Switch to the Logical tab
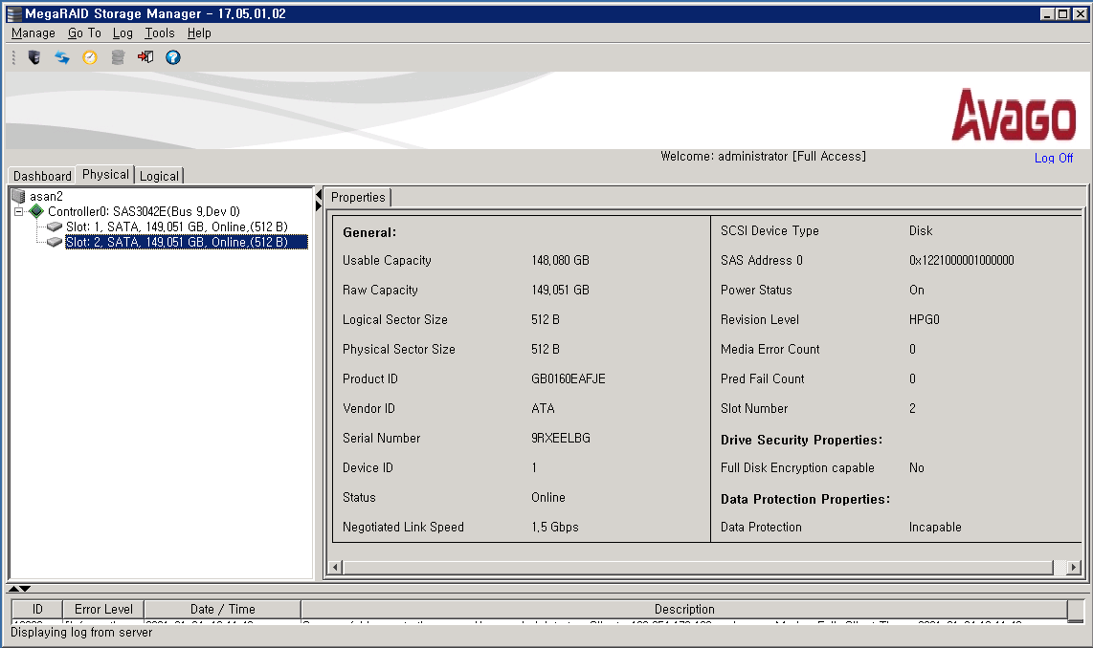 point(159,176)
